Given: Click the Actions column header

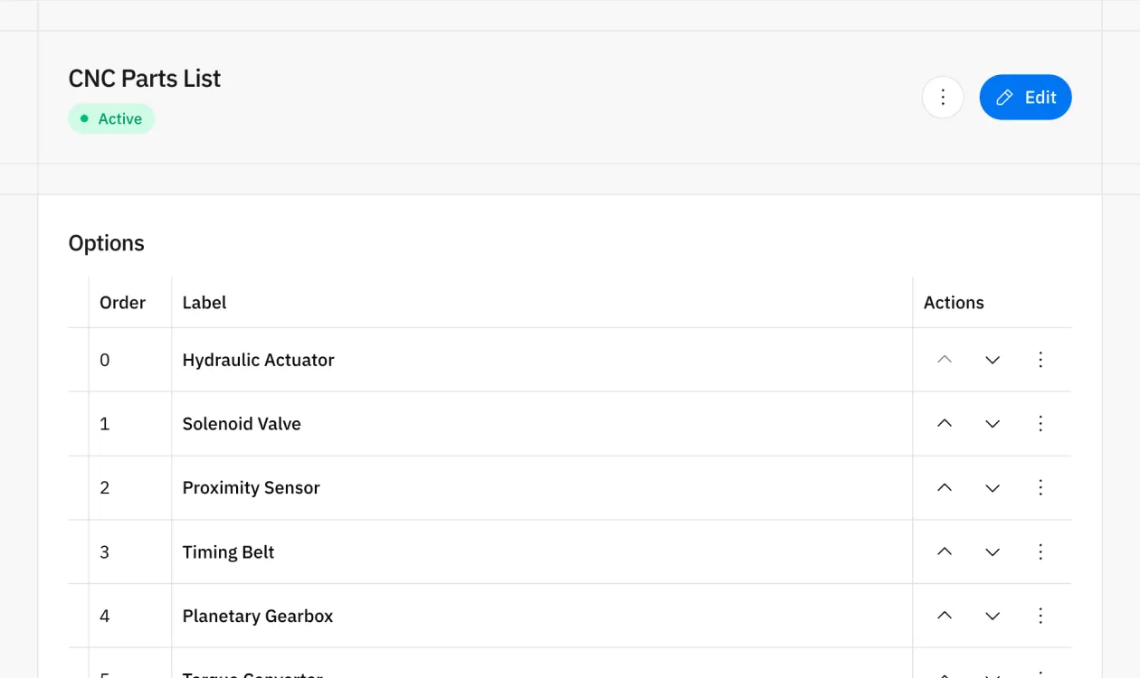Looking at the screenshot, I should tap(954, 302).
